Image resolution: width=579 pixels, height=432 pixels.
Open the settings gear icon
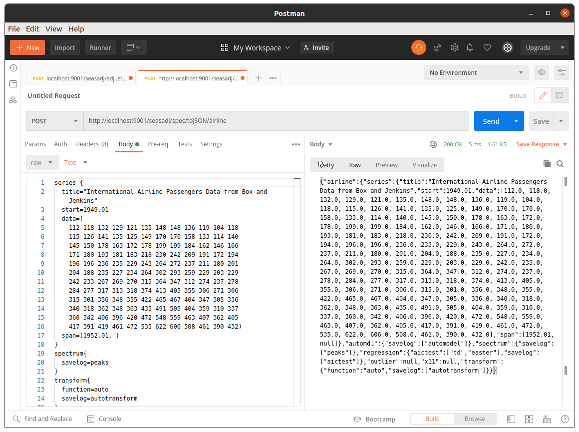pos(455,47)
